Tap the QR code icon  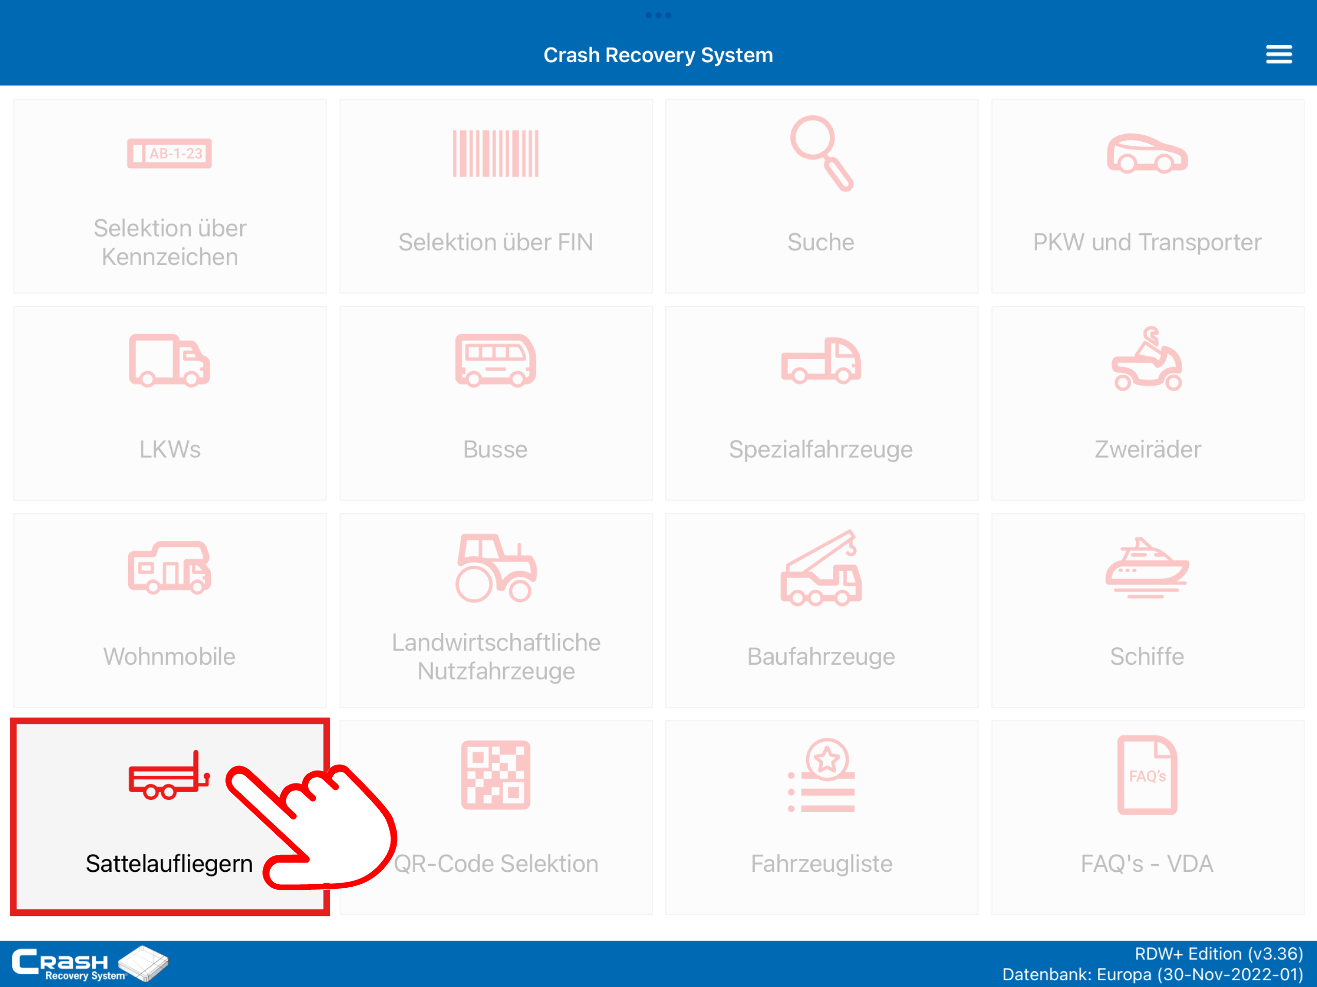pyautogui.click(x=495, y=775)
